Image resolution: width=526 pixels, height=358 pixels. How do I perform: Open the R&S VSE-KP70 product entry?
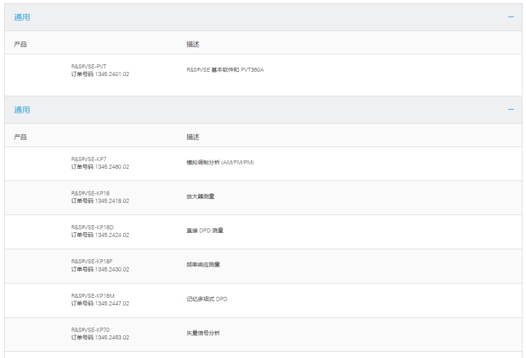coord(90,328)
